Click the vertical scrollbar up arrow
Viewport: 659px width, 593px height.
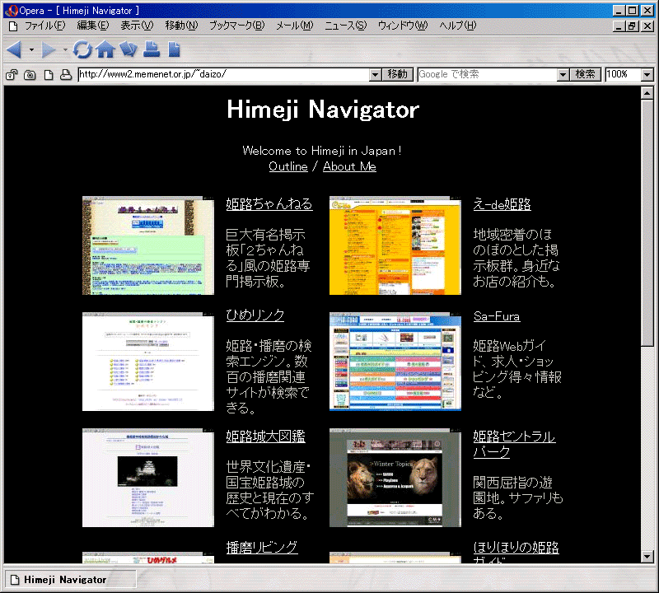(x=647, y=93)
